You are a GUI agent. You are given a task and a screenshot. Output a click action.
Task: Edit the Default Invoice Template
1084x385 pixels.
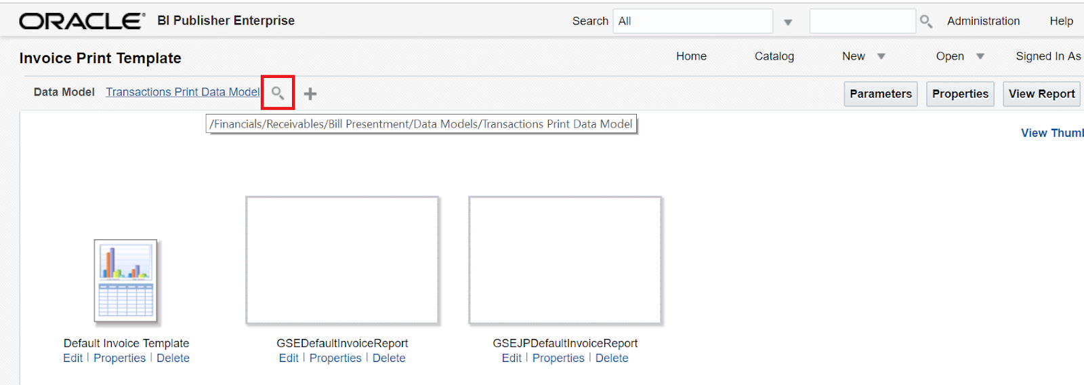(x=72, y=358)
